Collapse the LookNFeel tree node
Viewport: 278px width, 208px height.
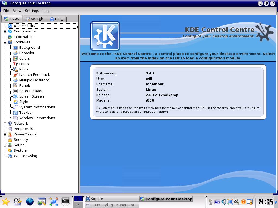[5, 43]
